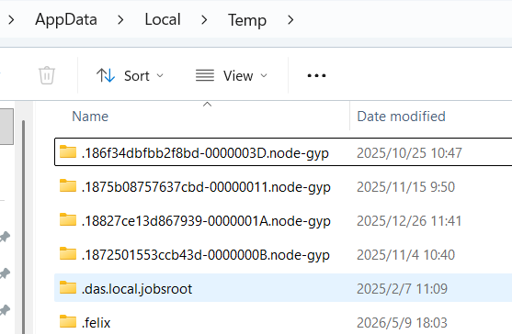Click the date 2025/11/15 9:50
The height and width of the screenshot is (334, 512).
pos(405,186)
